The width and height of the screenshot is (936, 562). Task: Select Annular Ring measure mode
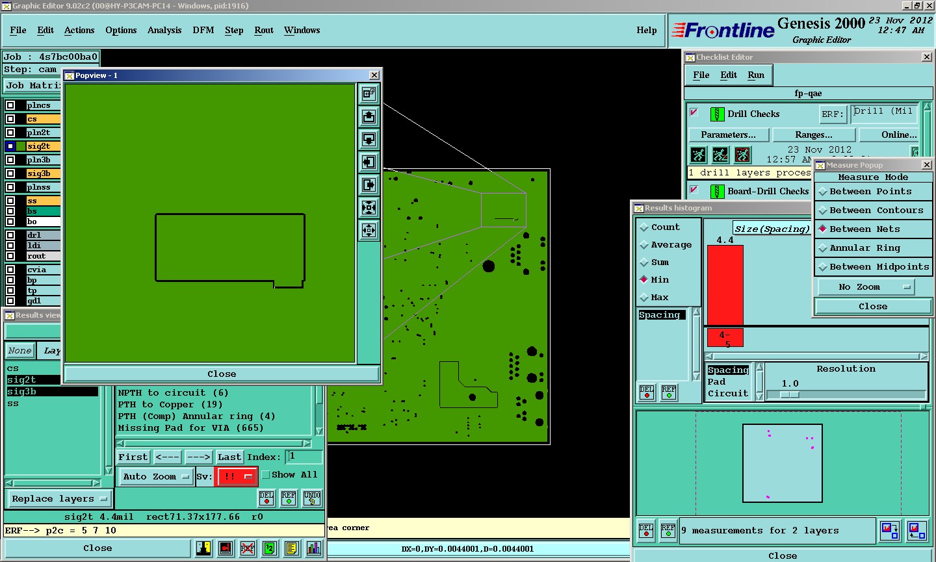coord(873,248)
